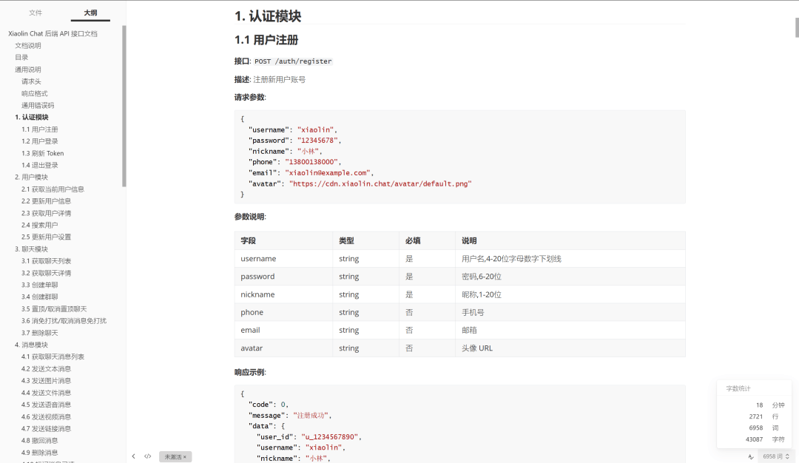
Task: Click the 字符 count row in 字数统计 popup
Action: (755, 439)
